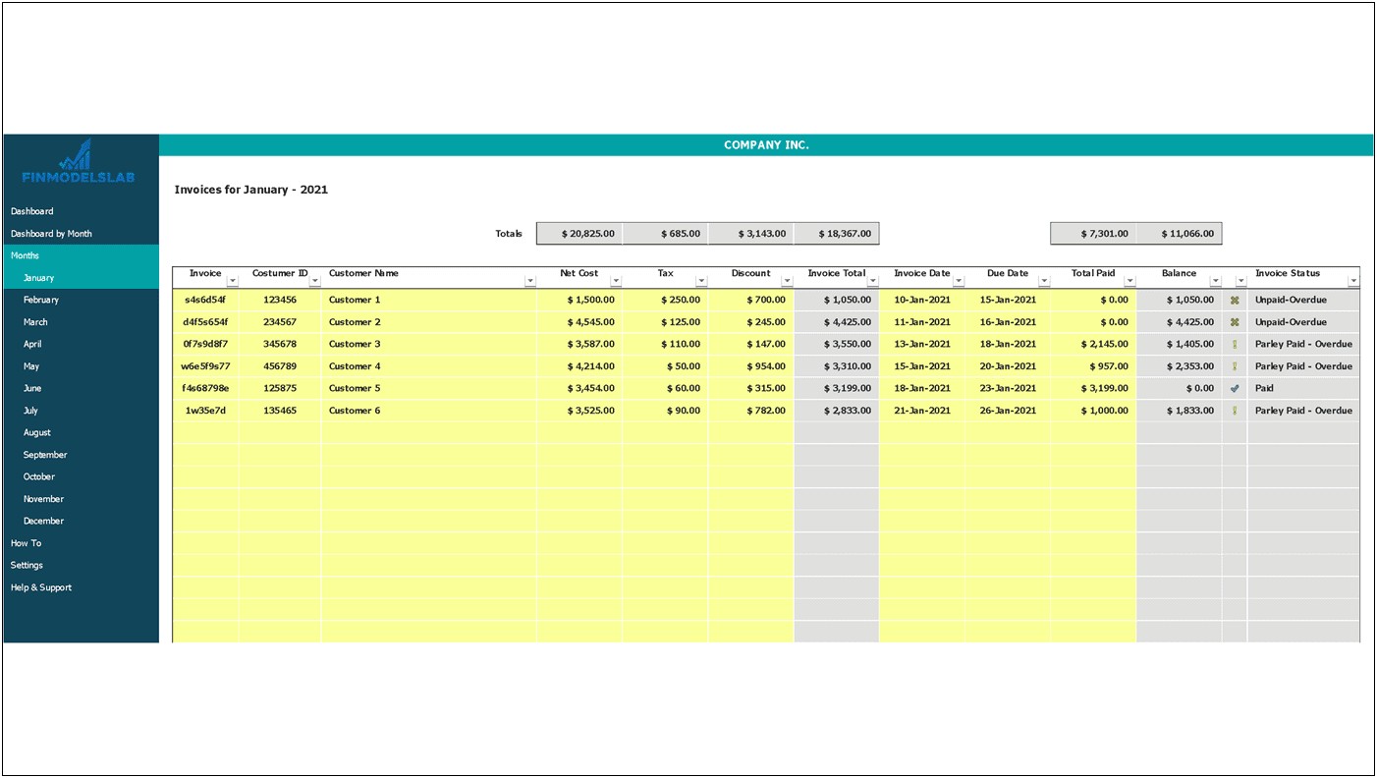Click the overdue X icon for Customer 2
This screenshot has height=778, width=1377.
pyautogui.click(x=1235, y=322)
